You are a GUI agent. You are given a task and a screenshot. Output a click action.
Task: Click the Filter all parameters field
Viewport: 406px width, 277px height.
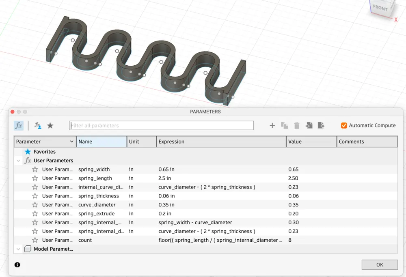click(161, 125)
